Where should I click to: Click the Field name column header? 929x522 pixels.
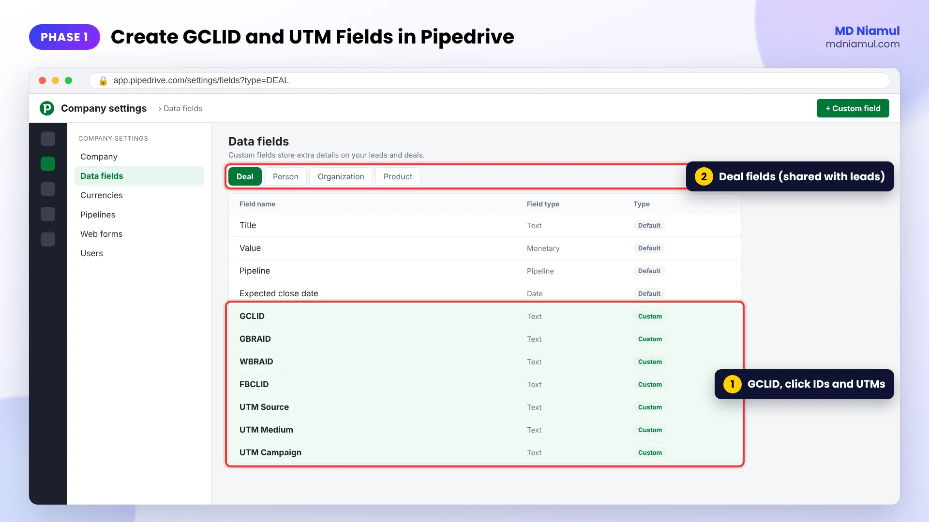257,204
